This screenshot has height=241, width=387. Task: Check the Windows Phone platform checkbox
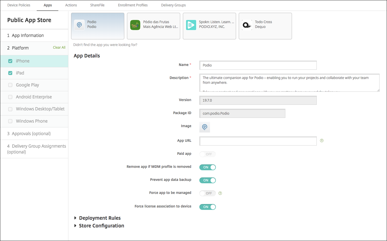coord(10,121)
